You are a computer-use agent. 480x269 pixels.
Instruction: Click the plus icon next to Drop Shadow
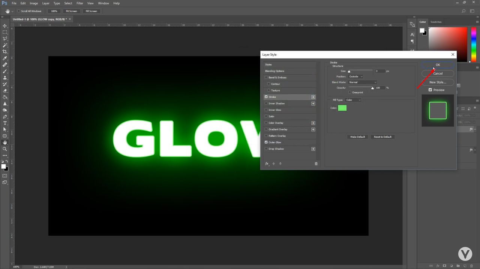[313, 149]
